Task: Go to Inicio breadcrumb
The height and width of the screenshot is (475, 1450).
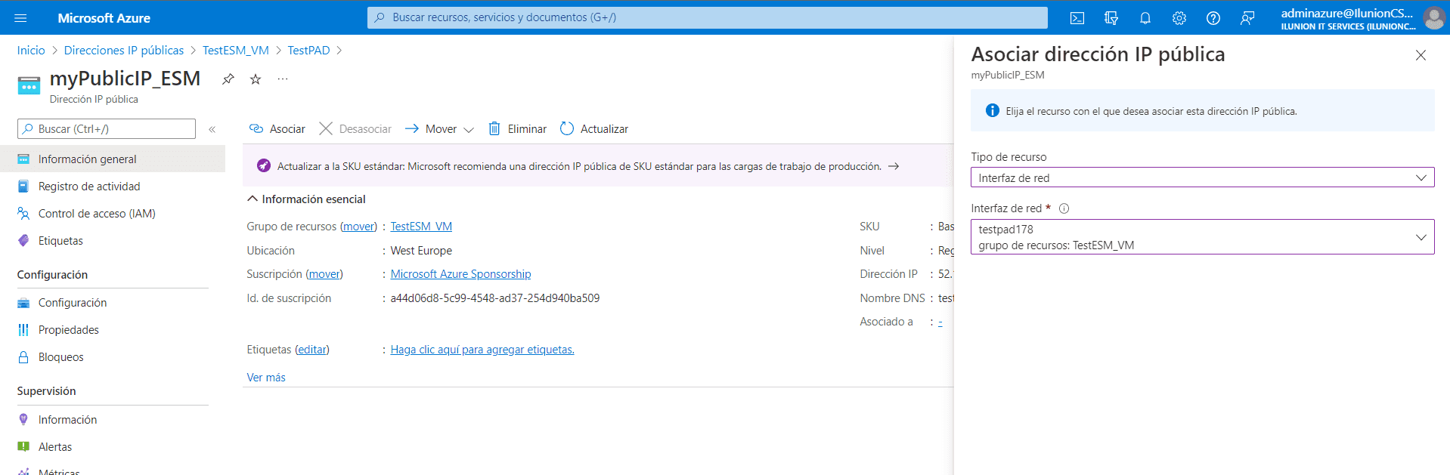Action: [x=31, y=50]
